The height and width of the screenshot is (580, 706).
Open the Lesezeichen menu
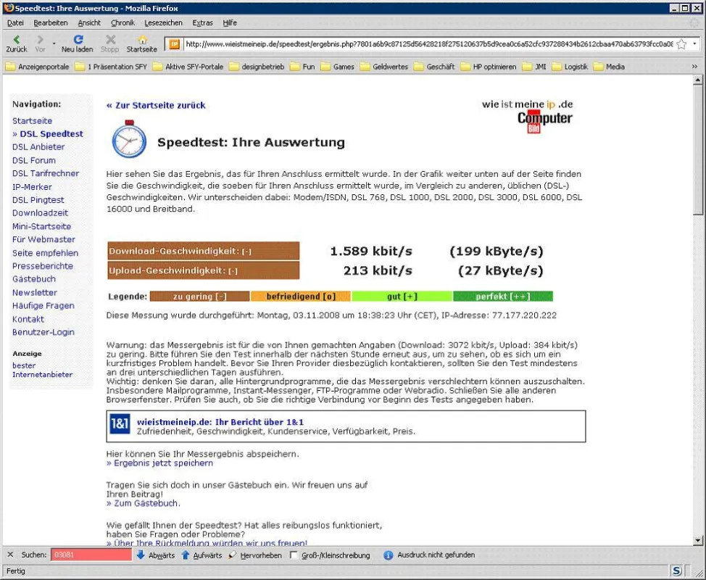[x=163, y=22]
